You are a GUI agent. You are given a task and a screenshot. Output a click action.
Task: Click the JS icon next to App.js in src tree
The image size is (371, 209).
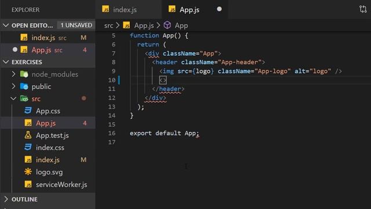click(x=28, y=123)
